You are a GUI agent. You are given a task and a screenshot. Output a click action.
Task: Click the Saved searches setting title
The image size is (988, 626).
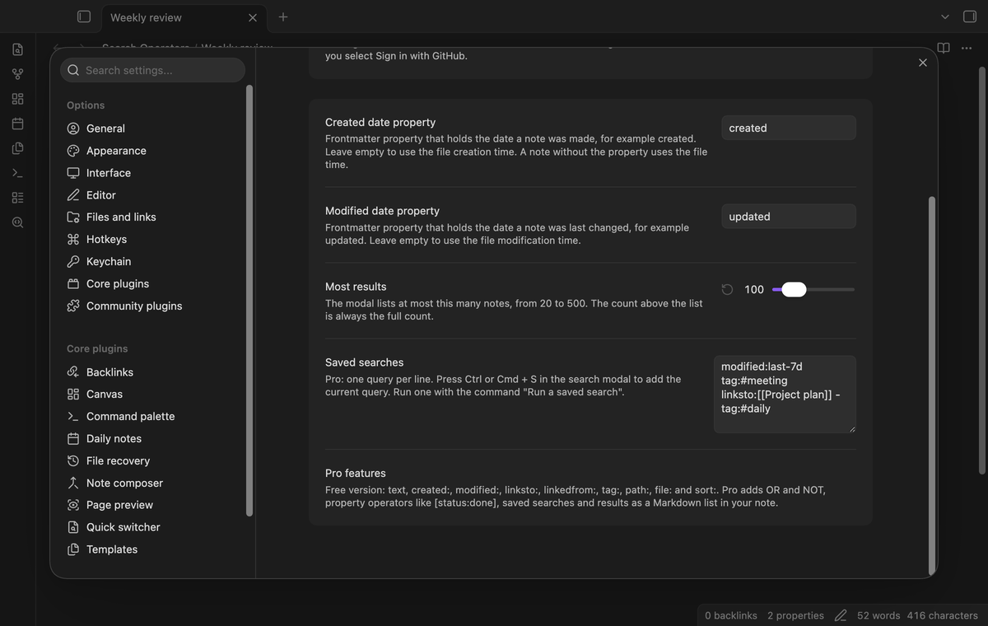365,362
